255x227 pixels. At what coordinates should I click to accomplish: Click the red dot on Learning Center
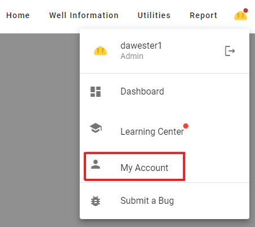tap(185, 126)
